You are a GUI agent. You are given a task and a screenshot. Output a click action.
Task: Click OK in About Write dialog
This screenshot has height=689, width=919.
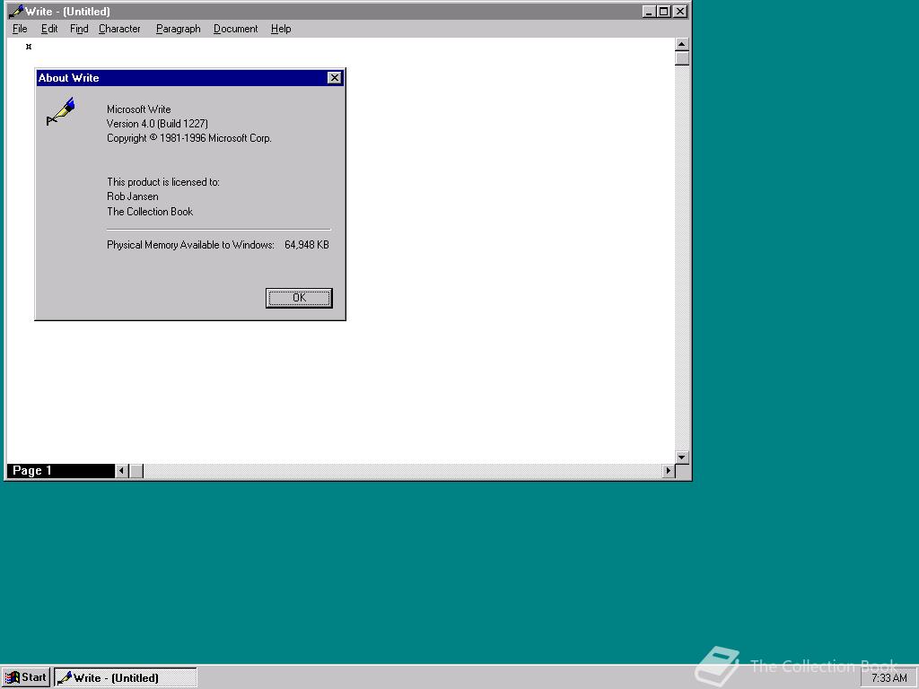click(x=299, y=298)
